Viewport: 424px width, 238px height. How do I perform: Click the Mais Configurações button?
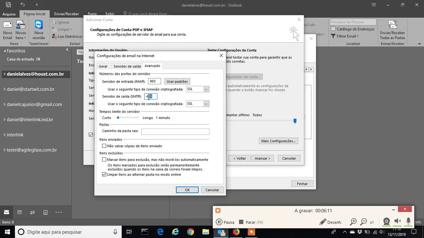(278, 141)
